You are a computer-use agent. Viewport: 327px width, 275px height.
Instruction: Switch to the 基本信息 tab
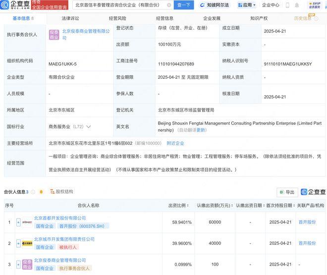tap(23, 18)
